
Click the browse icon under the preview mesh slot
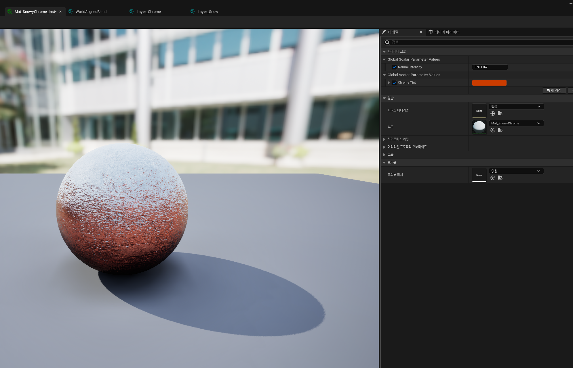point(500,178)
